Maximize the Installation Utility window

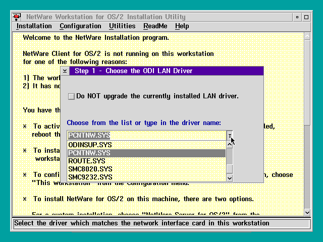(306, 17)
